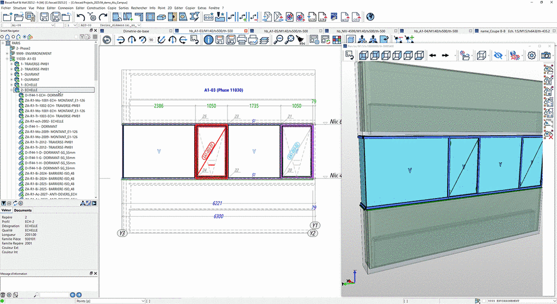Open 3D view settings gear
This screenshot has width=557, height=304.
pyautogui.click(x=531, y=55)
